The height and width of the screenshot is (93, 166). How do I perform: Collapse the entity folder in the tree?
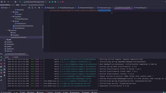pos(11,12)
